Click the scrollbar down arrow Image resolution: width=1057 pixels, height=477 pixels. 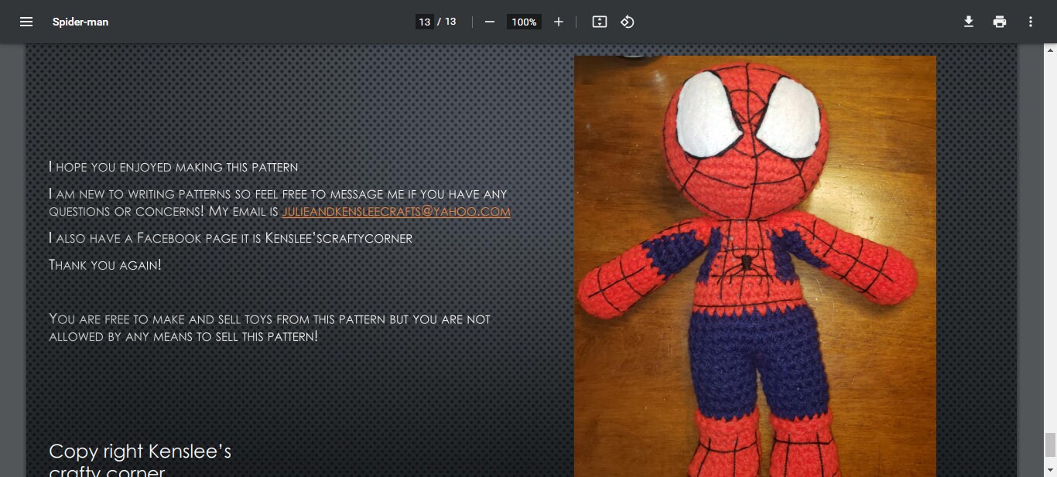click(x=1050, y=470)
